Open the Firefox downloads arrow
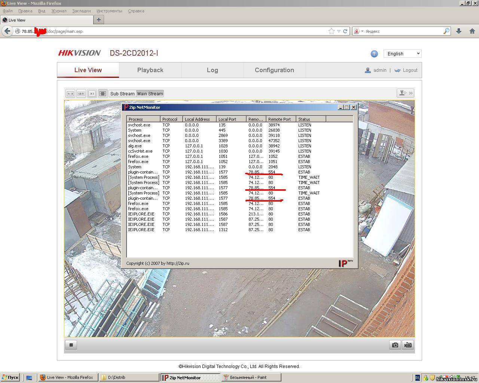 (459, 31)
